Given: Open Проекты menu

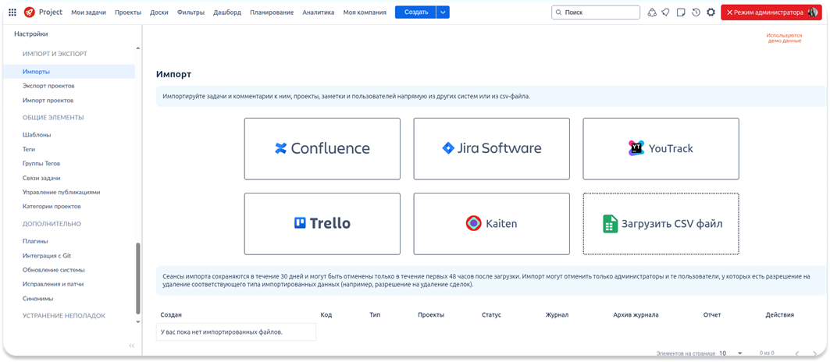Looking at the screenshot, I should (x=128, y=12).
